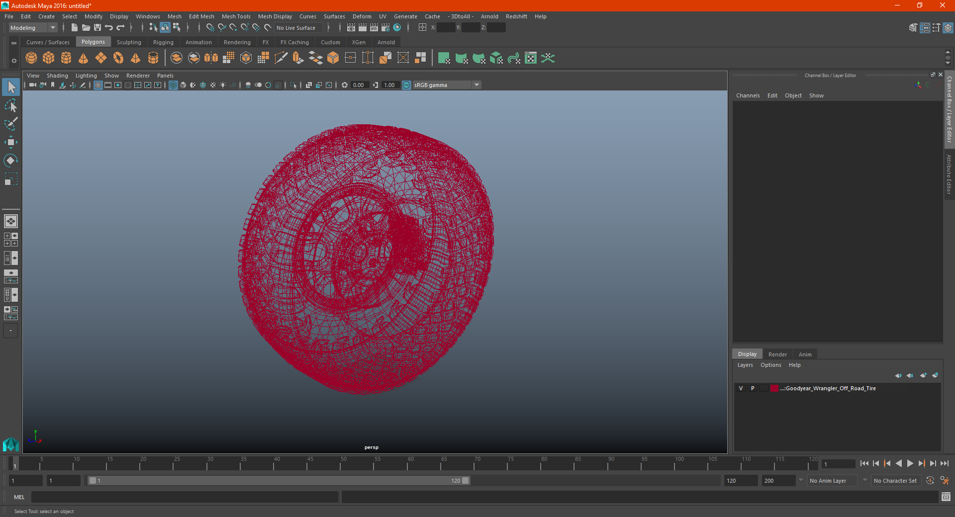Click the MEL command input field
Image resolution: width=955 pixels, height=517 pixels.
pos(185,497)
